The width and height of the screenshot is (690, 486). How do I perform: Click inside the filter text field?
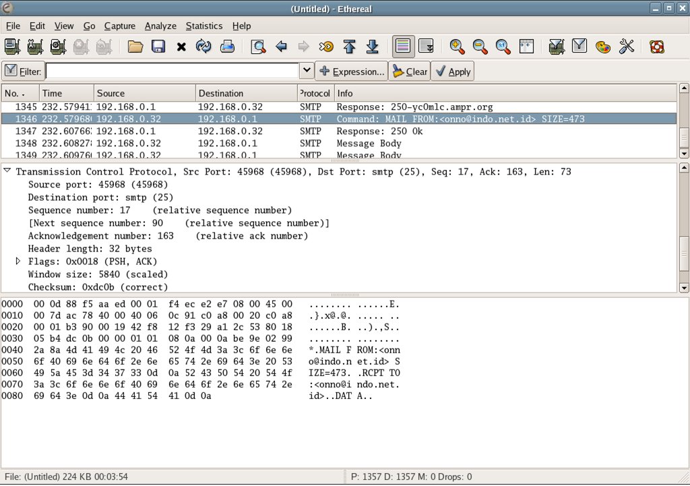tap(172, 71)
